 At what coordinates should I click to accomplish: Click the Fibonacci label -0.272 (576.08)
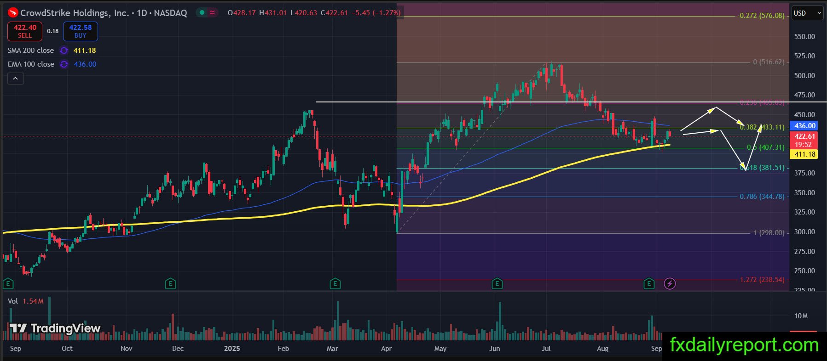761,16
